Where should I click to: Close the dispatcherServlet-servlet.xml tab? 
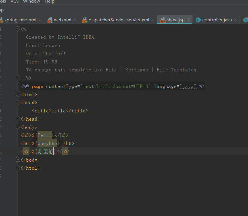click(x=153, y=20)
